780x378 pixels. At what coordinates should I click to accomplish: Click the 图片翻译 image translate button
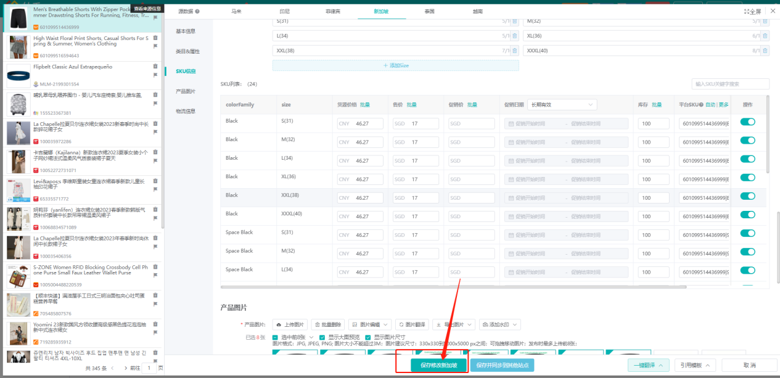(412, 324)
